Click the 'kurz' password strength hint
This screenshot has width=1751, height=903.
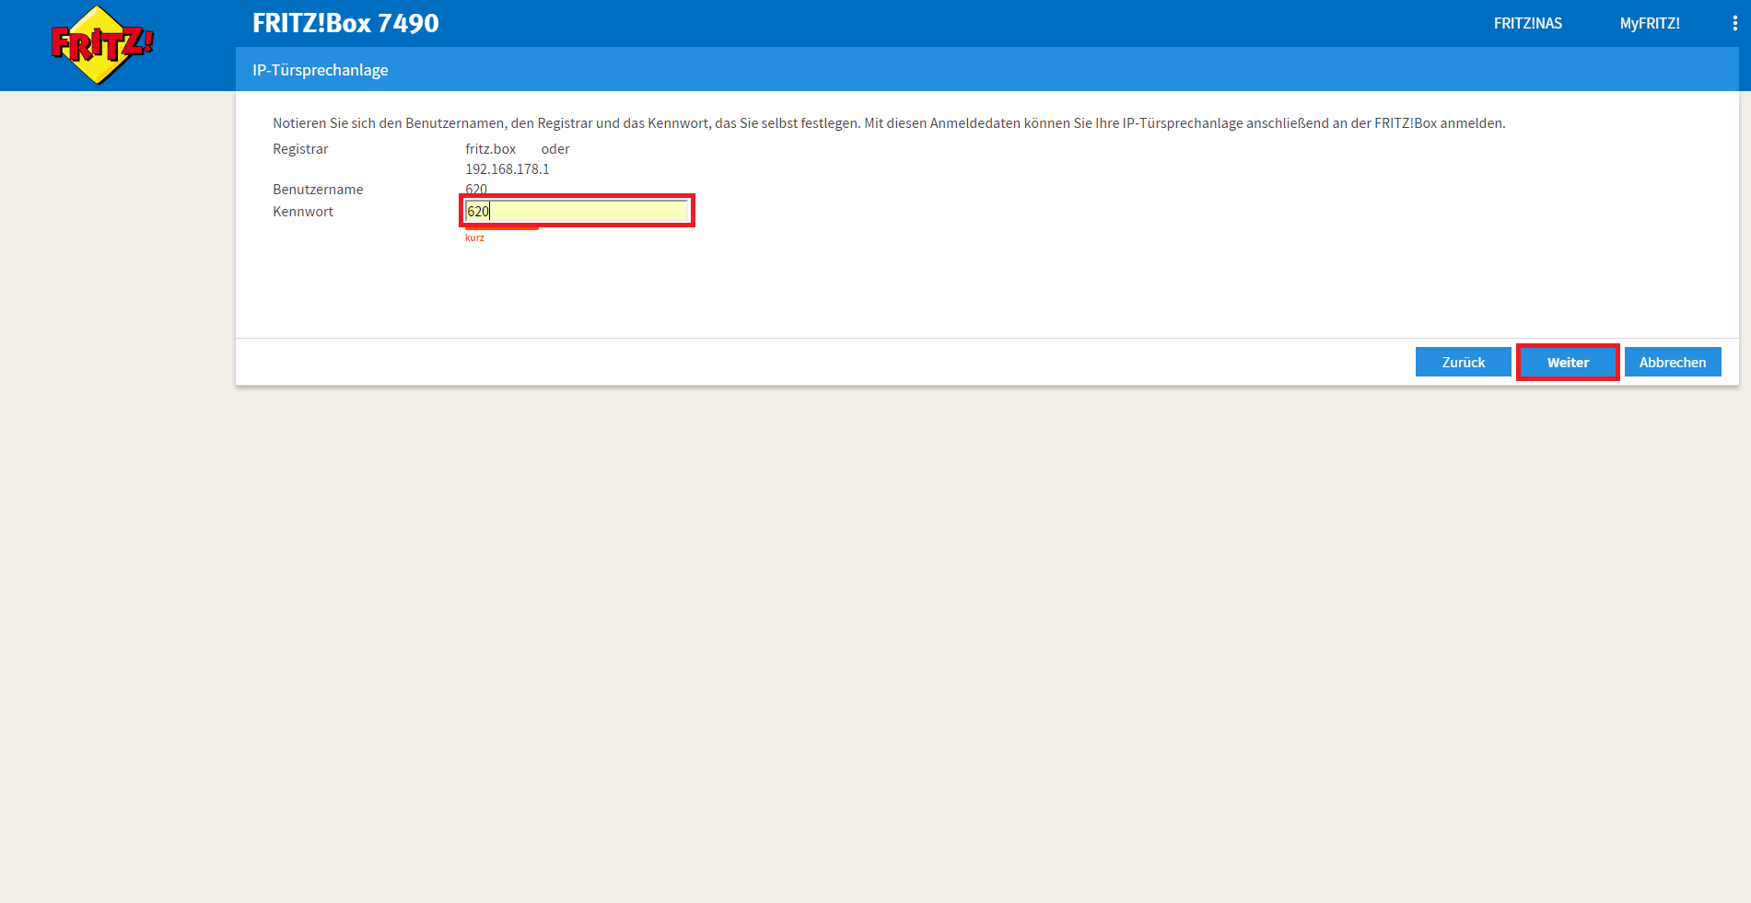pos(474,237)
